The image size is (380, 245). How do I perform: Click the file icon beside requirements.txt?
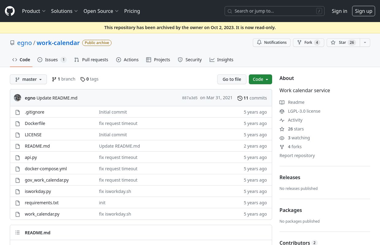pos(18,203)
